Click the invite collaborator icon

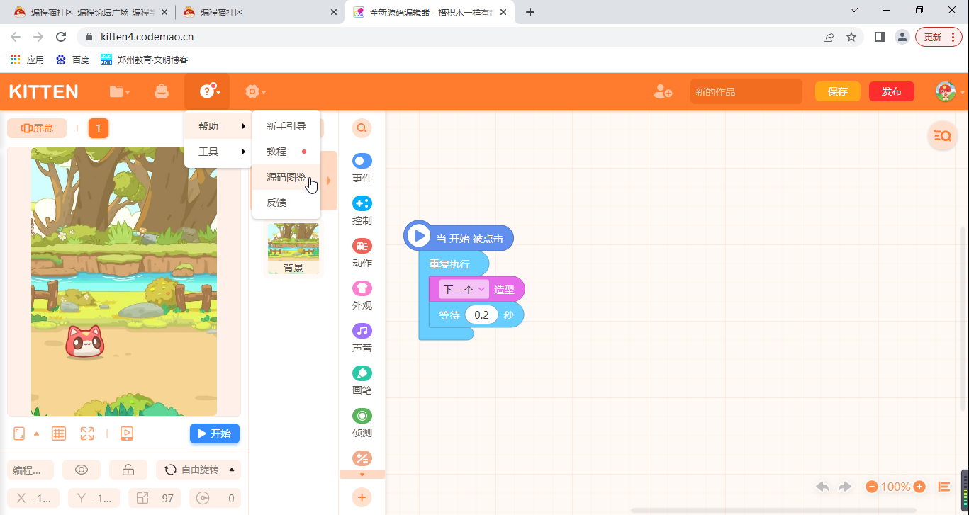(x=663, y=91)
